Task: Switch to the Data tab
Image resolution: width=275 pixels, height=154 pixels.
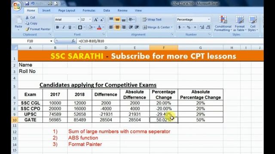Action: [x=107, y=10]
